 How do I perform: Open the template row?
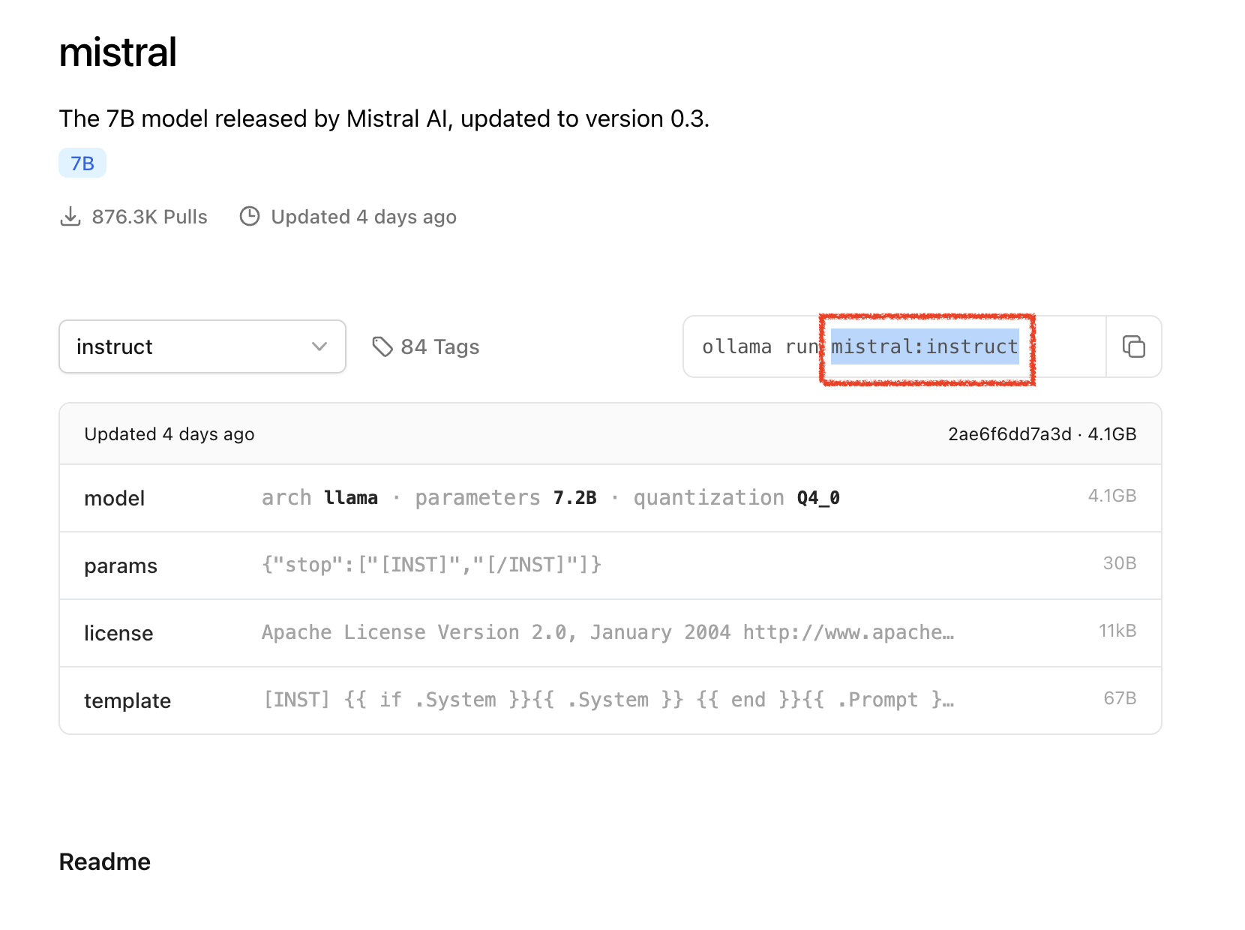coord(610,700)
